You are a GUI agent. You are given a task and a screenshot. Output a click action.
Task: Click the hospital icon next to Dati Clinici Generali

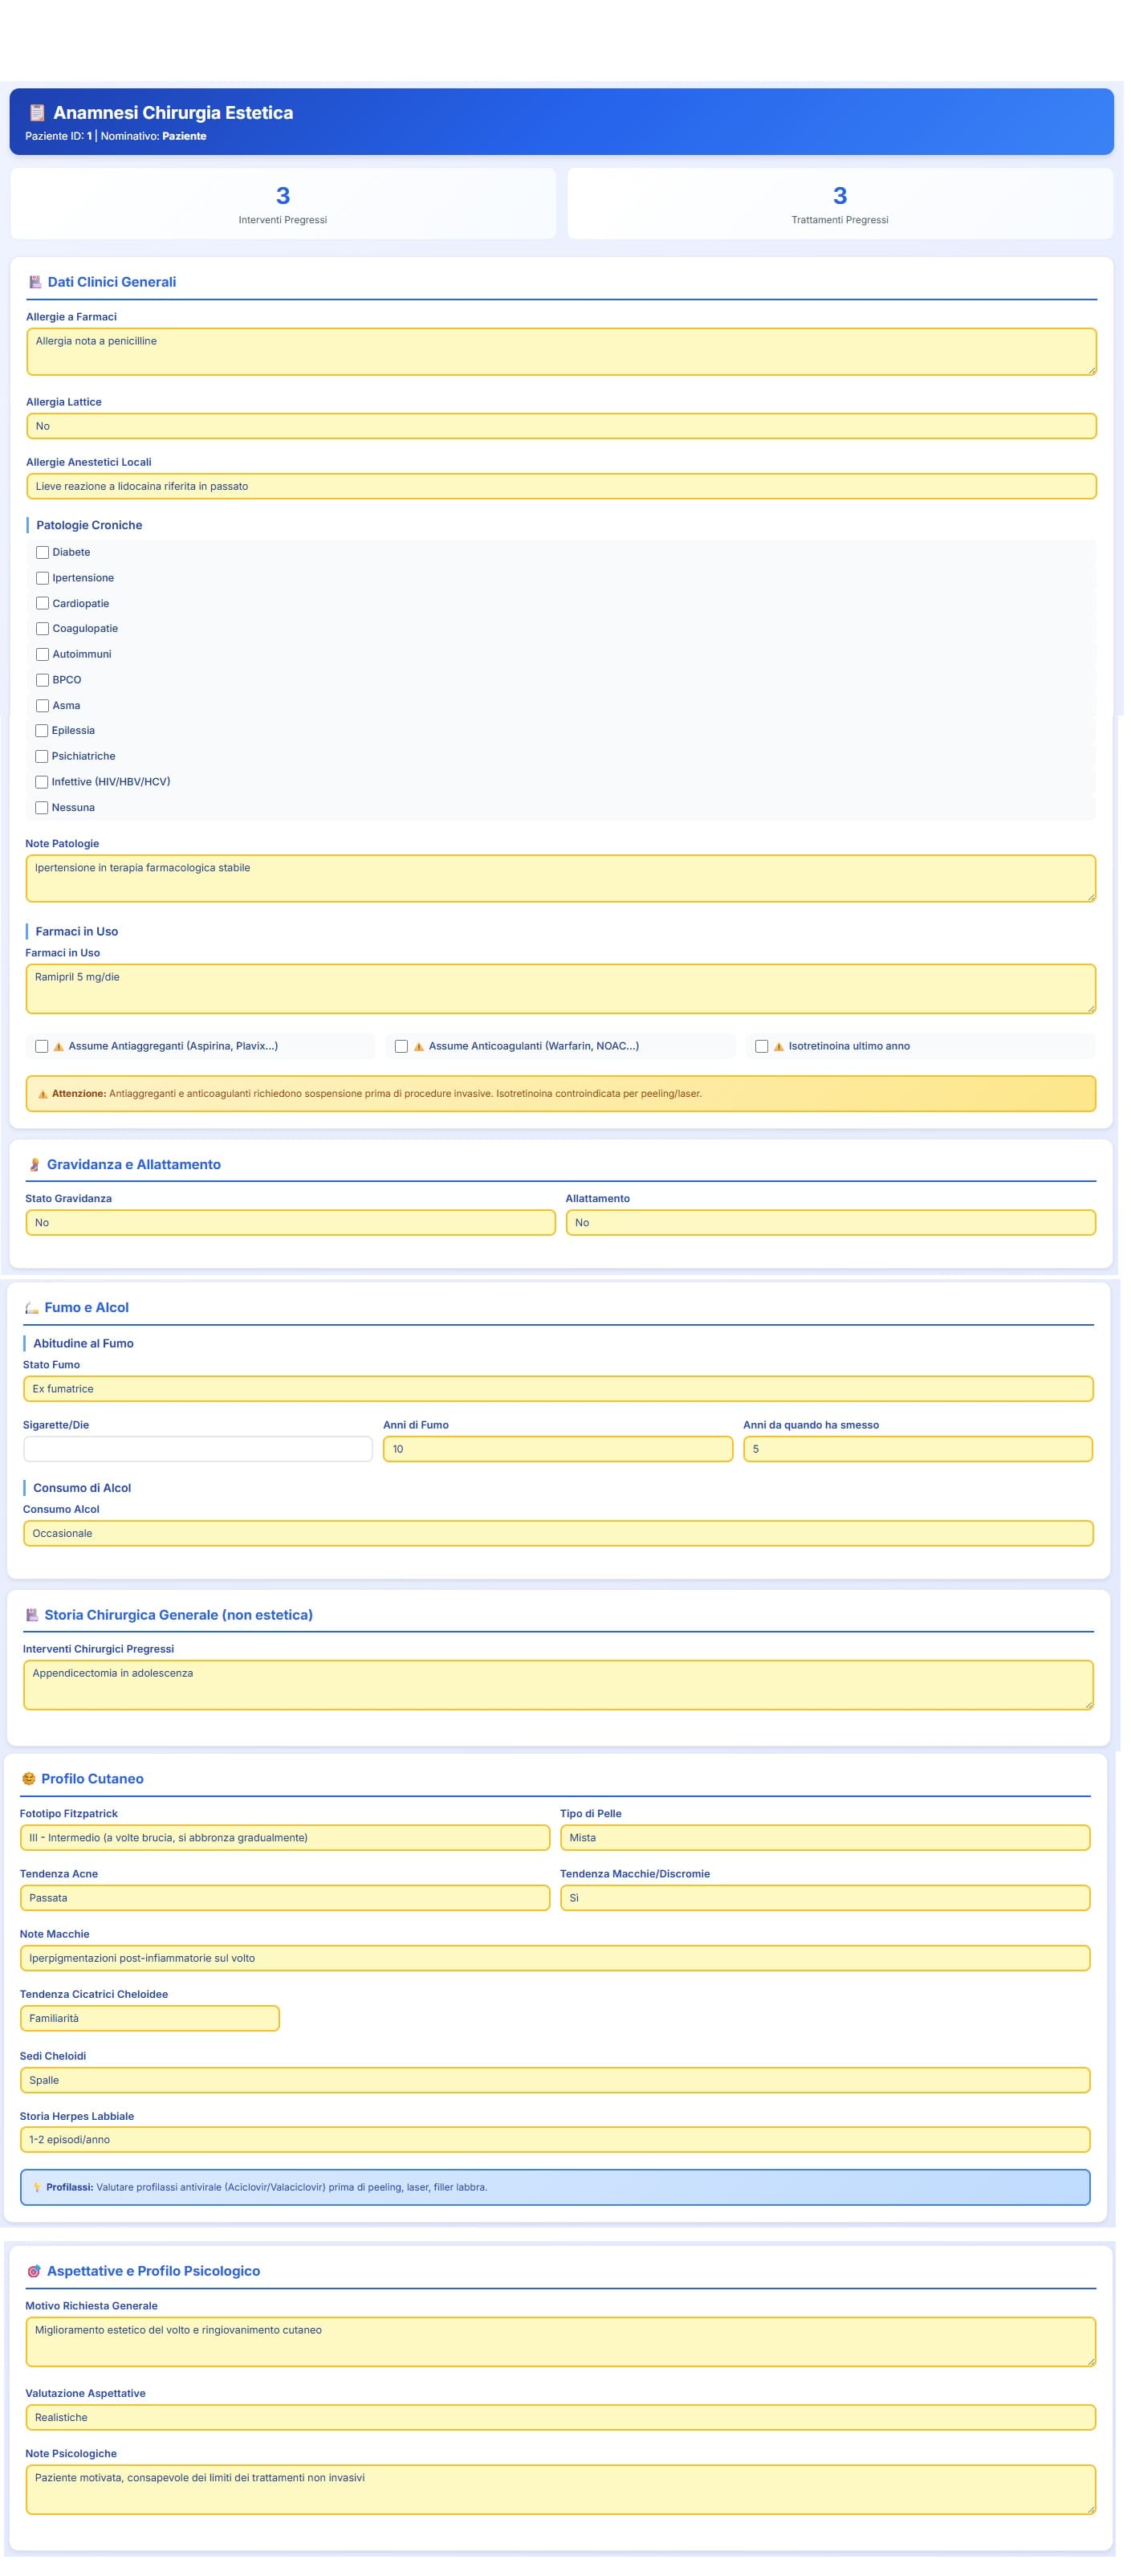click(x=35, y=282)
